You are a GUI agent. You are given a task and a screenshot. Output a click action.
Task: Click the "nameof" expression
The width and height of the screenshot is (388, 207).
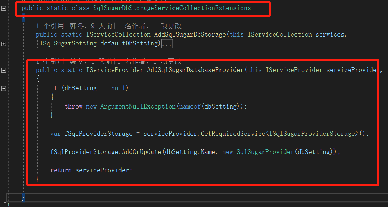190,106
